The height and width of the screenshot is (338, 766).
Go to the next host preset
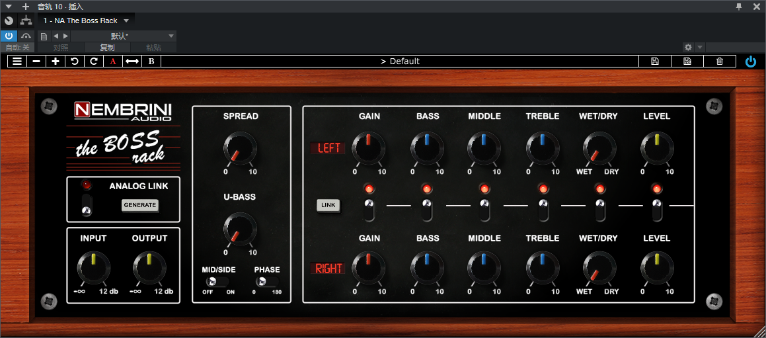(x=65, y=36)
